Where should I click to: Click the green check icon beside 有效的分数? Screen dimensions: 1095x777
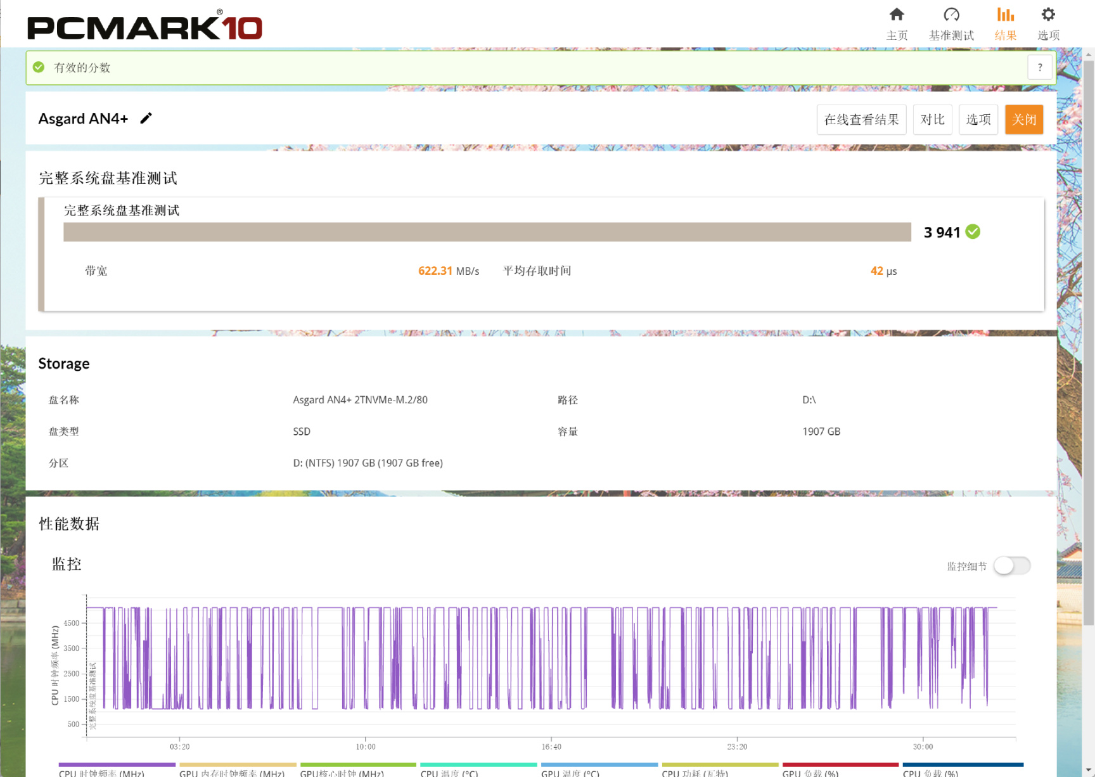click(39, 67)
